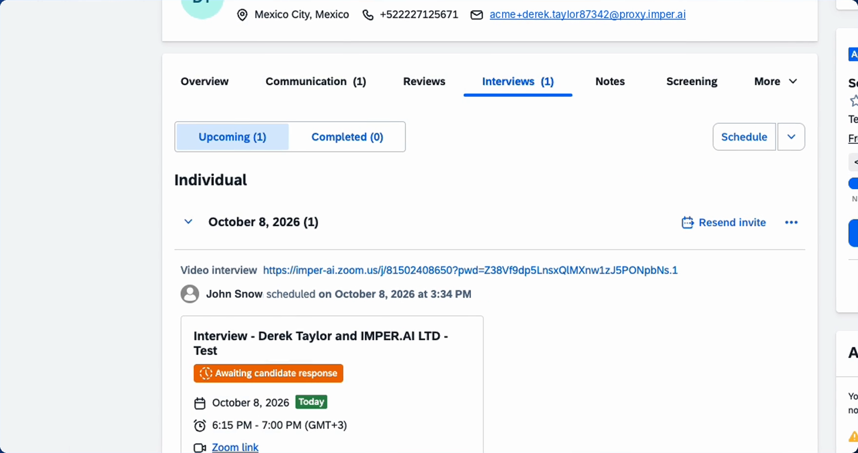
Task: Click the Schedule button
Action: click(744, 137)
